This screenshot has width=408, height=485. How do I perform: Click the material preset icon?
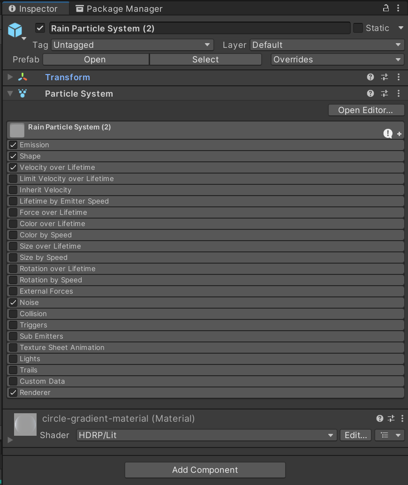(x=390, y=418)
